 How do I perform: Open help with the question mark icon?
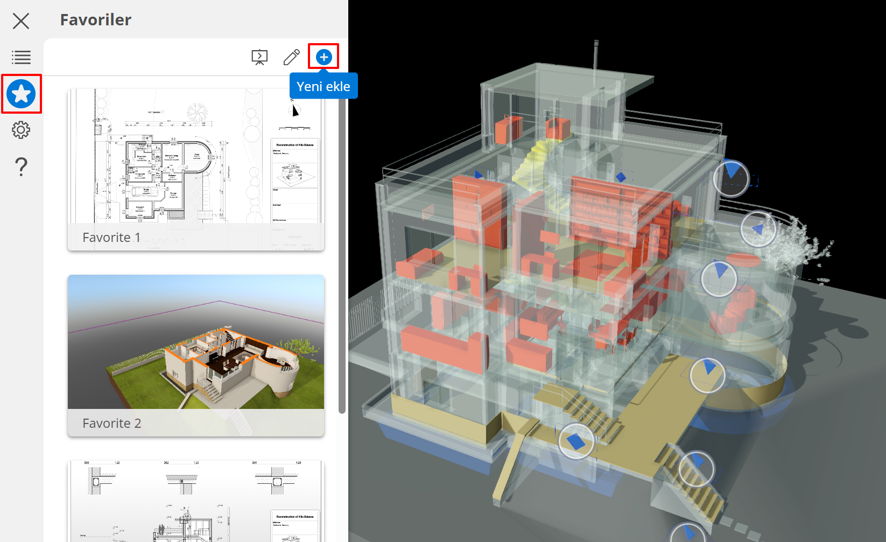coord(21,167)
